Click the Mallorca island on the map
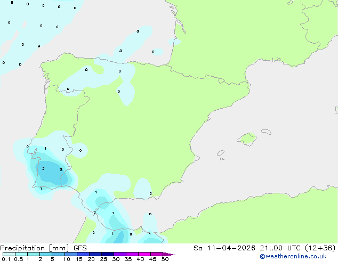This screenshot has height=261, width=338. pos(247,139)
